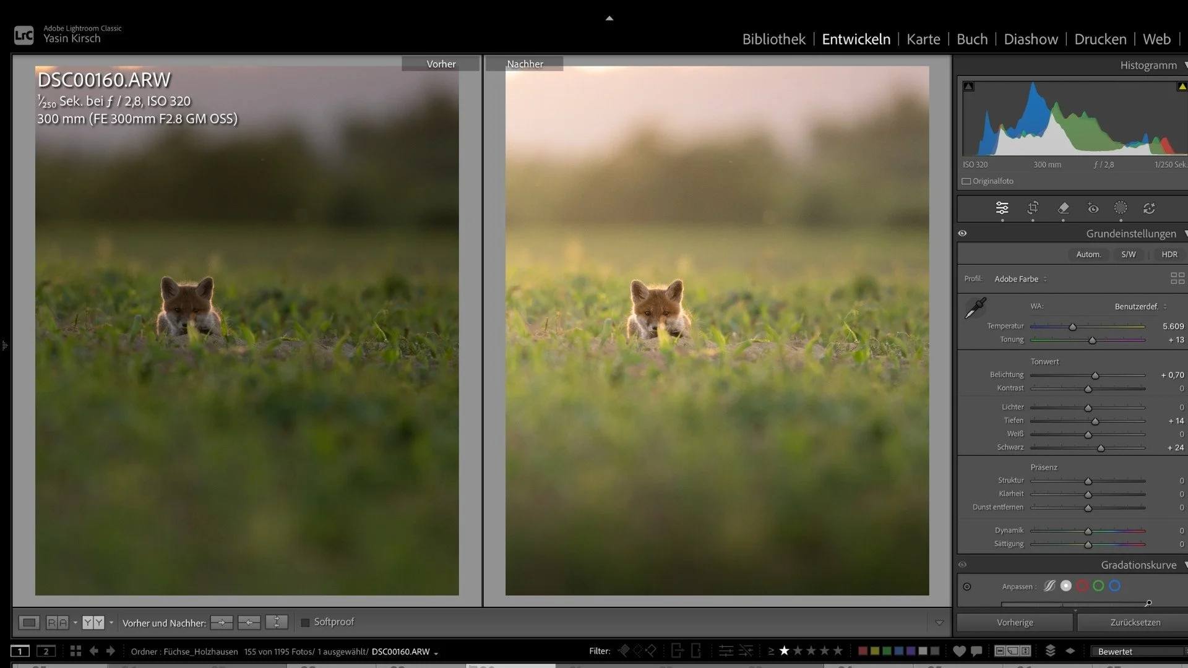This screenshot has height=668, width=1188.
Task: Open the Bewertet filter preset dropdown
Action: click(1140, 651)
